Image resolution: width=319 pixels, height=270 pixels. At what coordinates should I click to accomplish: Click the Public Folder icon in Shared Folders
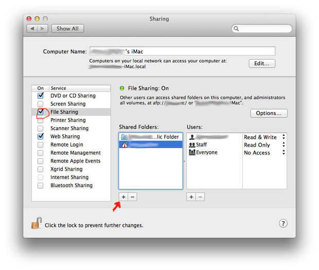(x=124, y=137)
